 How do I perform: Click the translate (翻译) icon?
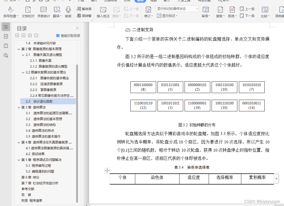click(x=57, y=10)
